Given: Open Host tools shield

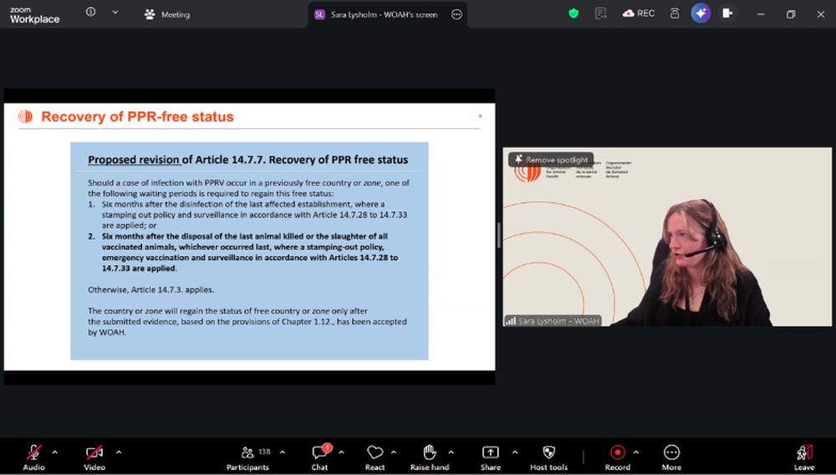Looking at the screenshot, I should coord(548,456).
